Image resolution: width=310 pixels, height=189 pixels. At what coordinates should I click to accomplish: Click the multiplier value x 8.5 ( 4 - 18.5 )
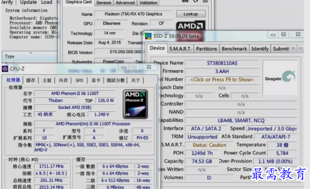51,173
